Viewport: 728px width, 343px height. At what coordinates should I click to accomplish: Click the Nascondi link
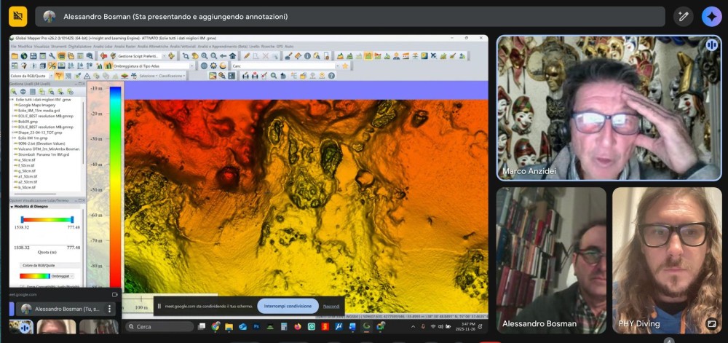coord(331,307)
